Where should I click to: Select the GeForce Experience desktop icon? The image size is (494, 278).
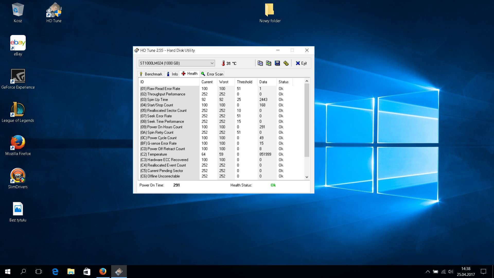[18, 79]
